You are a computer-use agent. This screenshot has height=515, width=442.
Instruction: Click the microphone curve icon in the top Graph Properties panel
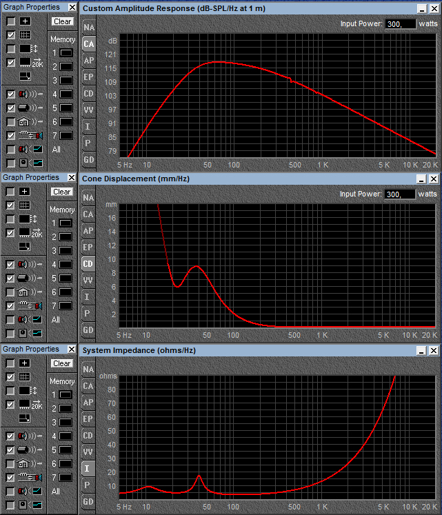[x=30, y=163]
